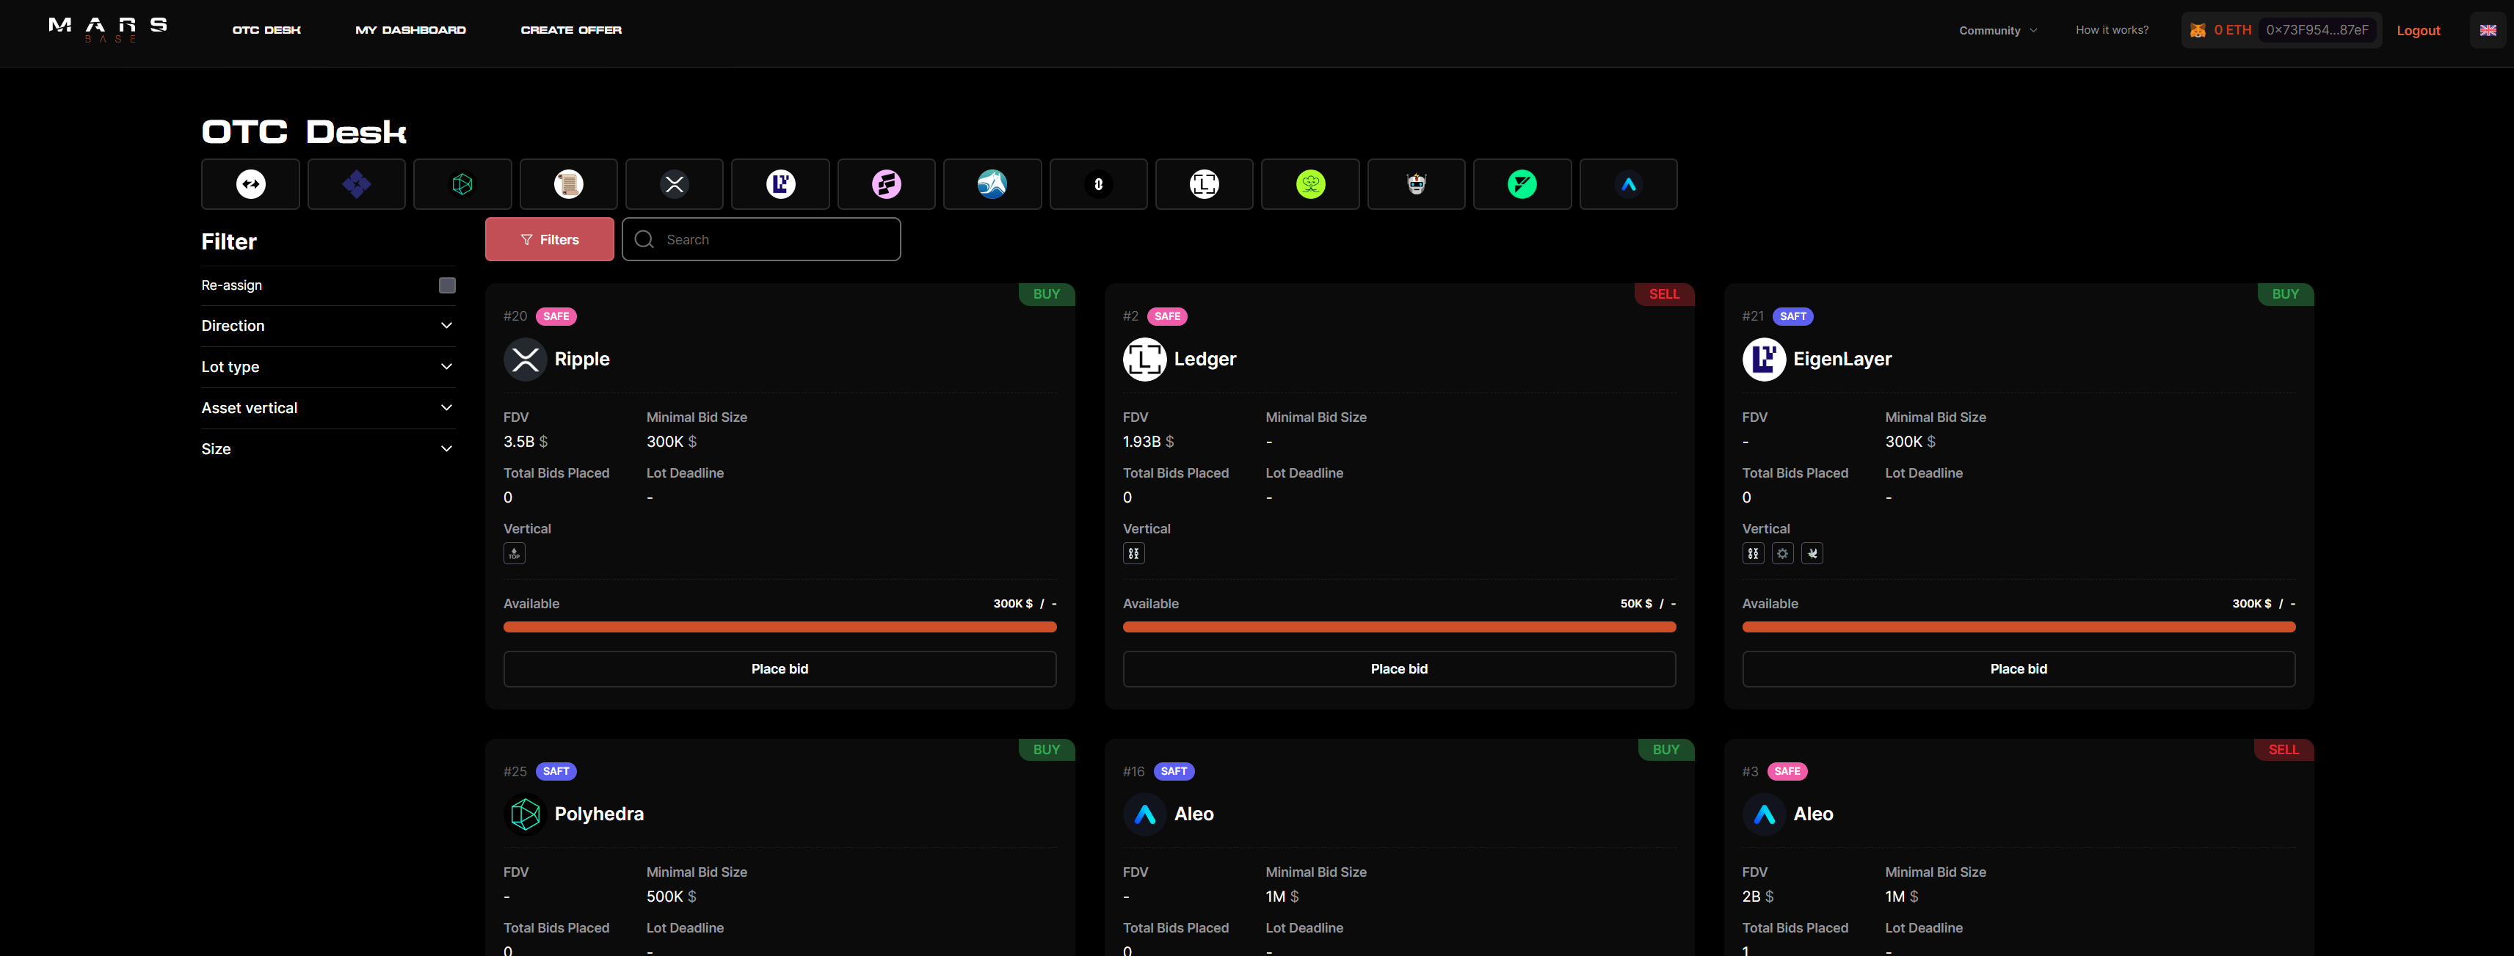Click the Ripple card's Vertical category icon
The height and width of the screenshot is (956, 2514).
[x=515, y=554]
